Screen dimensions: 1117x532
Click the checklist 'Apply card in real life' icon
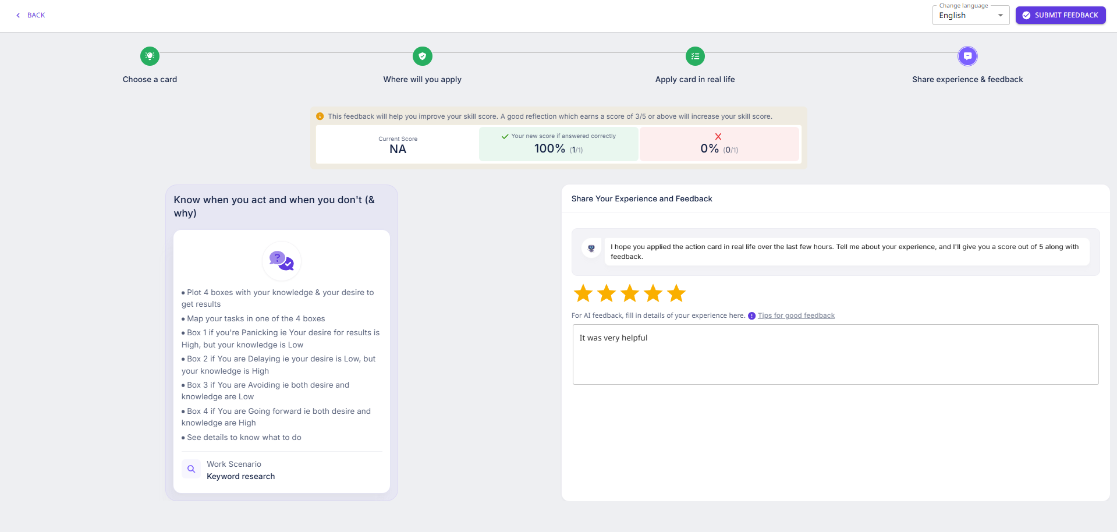coord(695,56)
